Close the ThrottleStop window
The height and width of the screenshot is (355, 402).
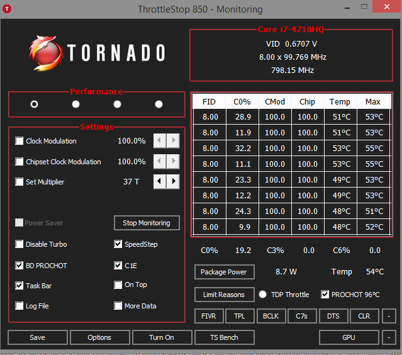point(387,6)
